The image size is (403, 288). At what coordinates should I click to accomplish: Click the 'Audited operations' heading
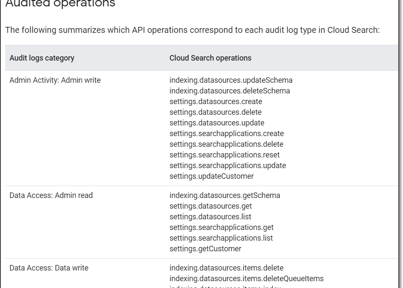click(x=60, y=3)
